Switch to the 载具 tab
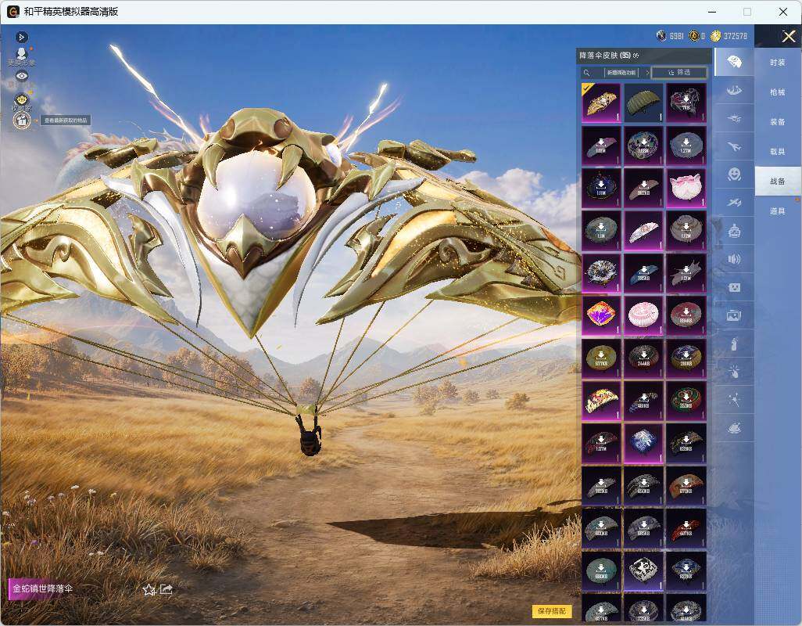802x626 pixels. (778, 152)
